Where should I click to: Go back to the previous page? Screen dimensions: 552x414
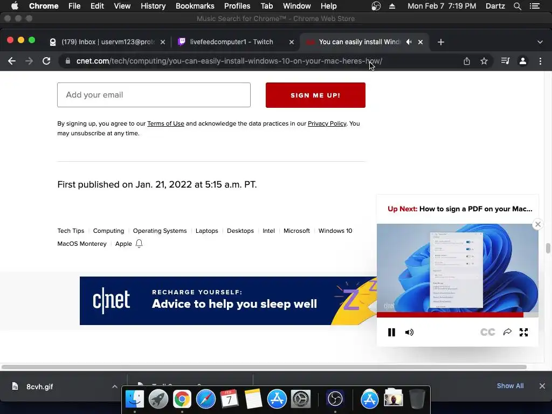[12, 61]
